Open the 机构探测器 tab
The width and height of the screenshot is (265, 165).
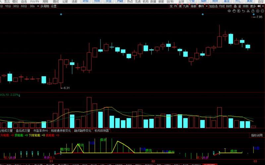tap(102, 130)
